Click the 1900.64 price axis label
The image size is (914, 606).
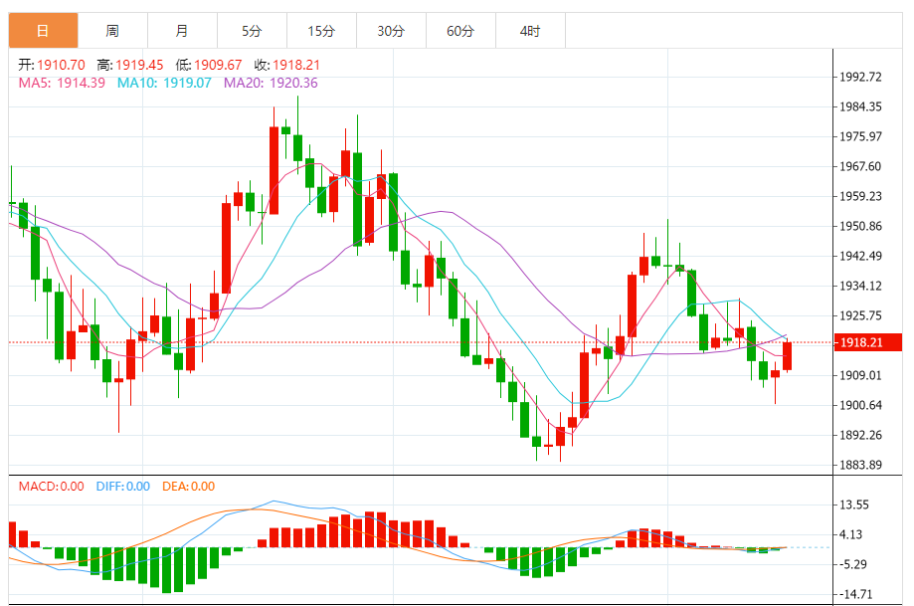tap(860, 405)
